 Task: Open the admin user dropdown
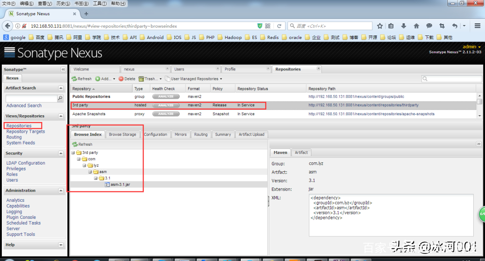472,47
